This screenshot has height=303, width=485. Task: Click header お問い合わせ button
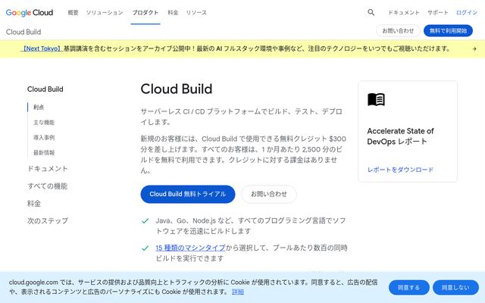point(398,30)
